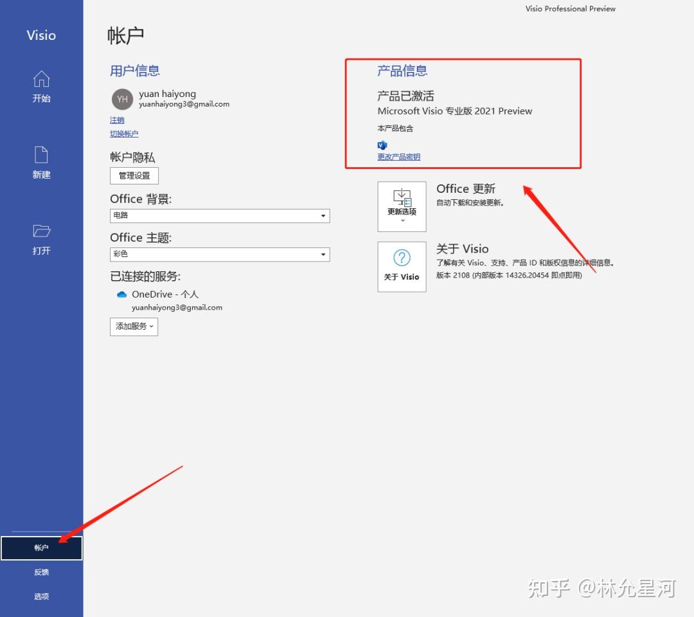694x617 pixels.
Task: Click the OneDrive cloud icon under 已连接的服务
Action: tap(121, 294)
